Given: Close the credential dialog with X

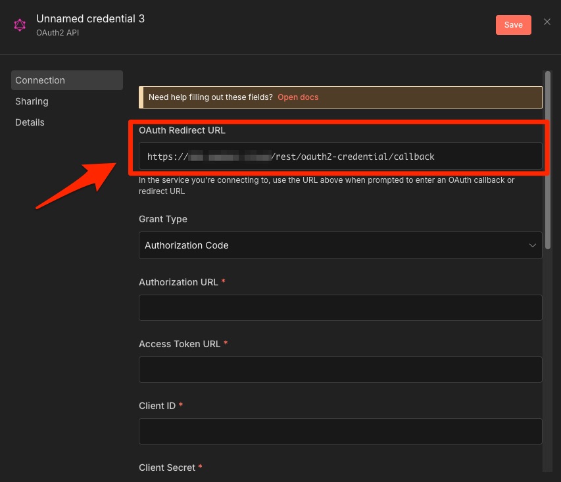Looking at the screenshot, I should 547,22.
